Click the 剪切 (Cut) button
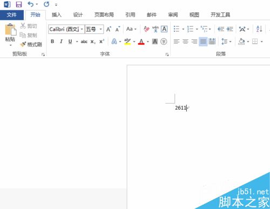The width and height of the screenshot is (270, 209). click(29, 26)
